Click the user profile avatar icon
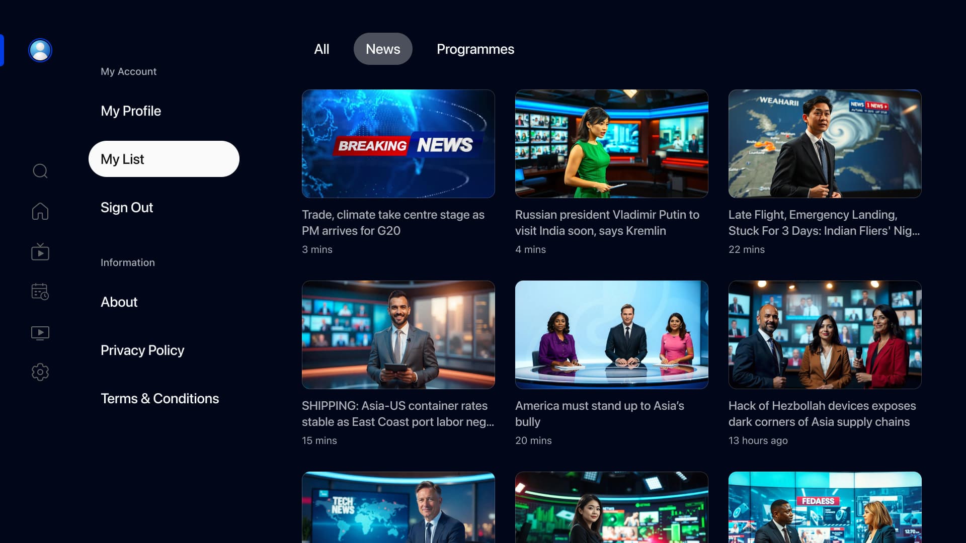This screenshot has height=543, width=966. (40, 50)
